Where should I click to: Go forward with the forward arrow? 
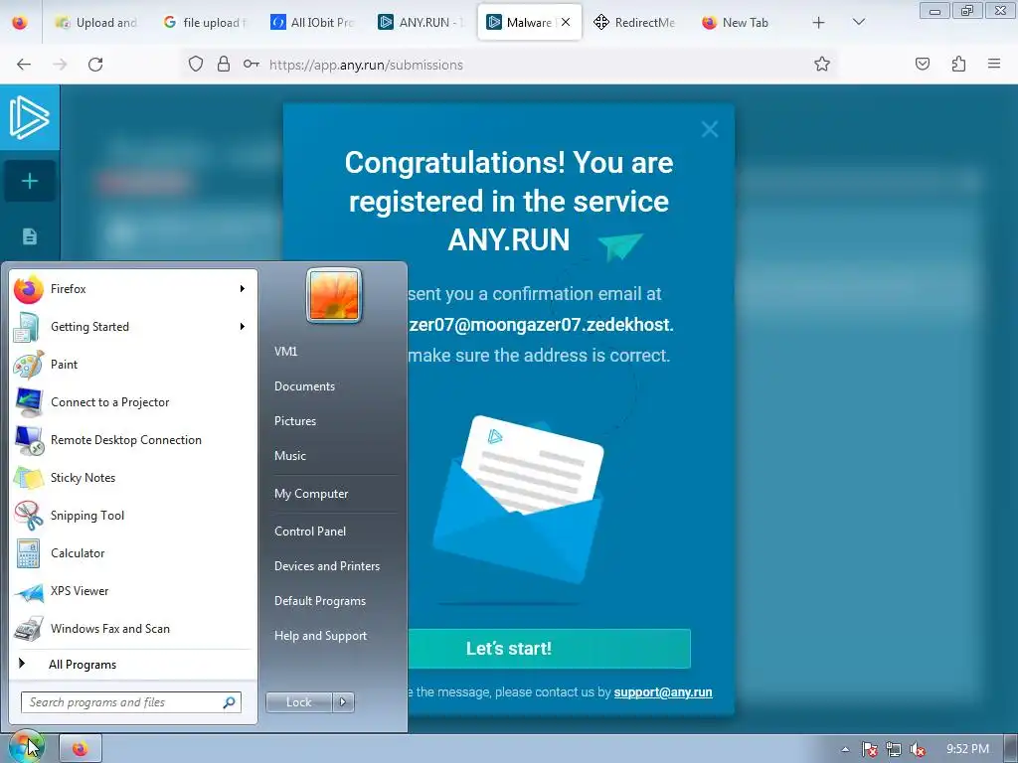pyautogui.click(x=60, y=65)
